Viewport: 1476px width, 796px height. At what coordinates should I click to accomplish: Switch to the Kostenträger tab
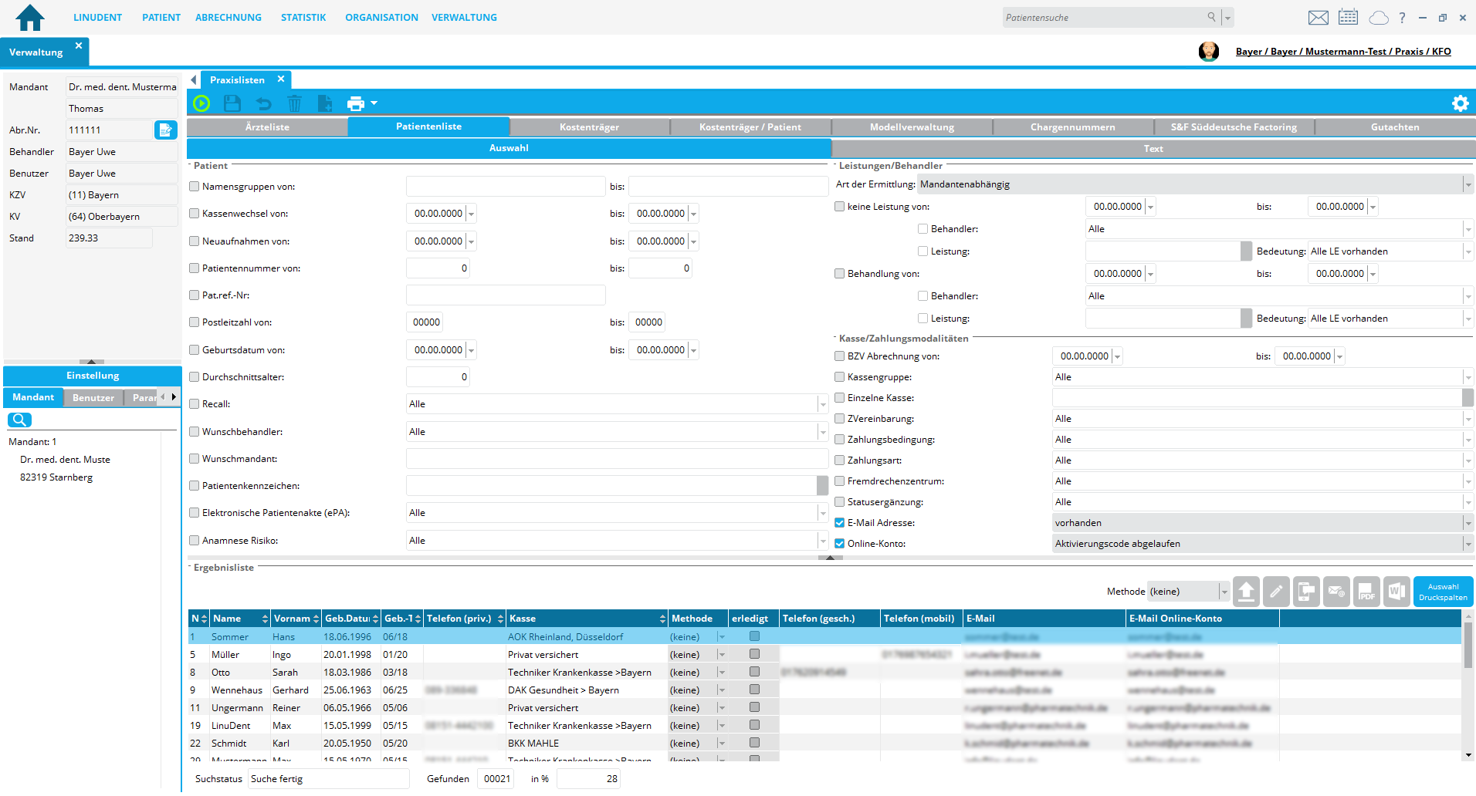coord(589,127)
